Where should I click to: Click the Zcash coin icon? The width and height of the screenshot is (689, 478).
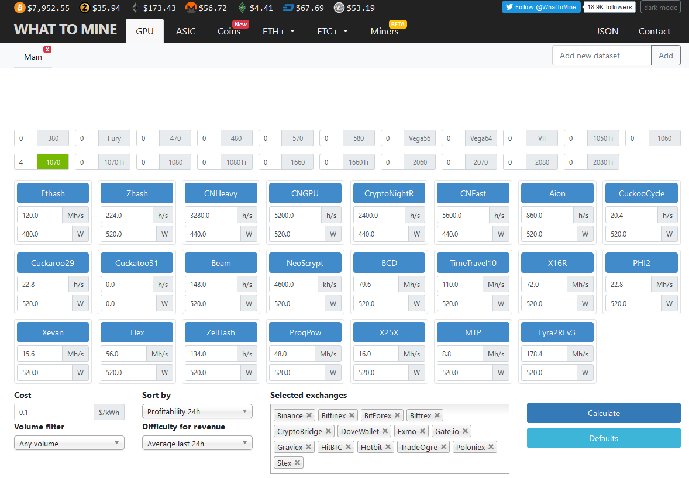click(84, 8)
